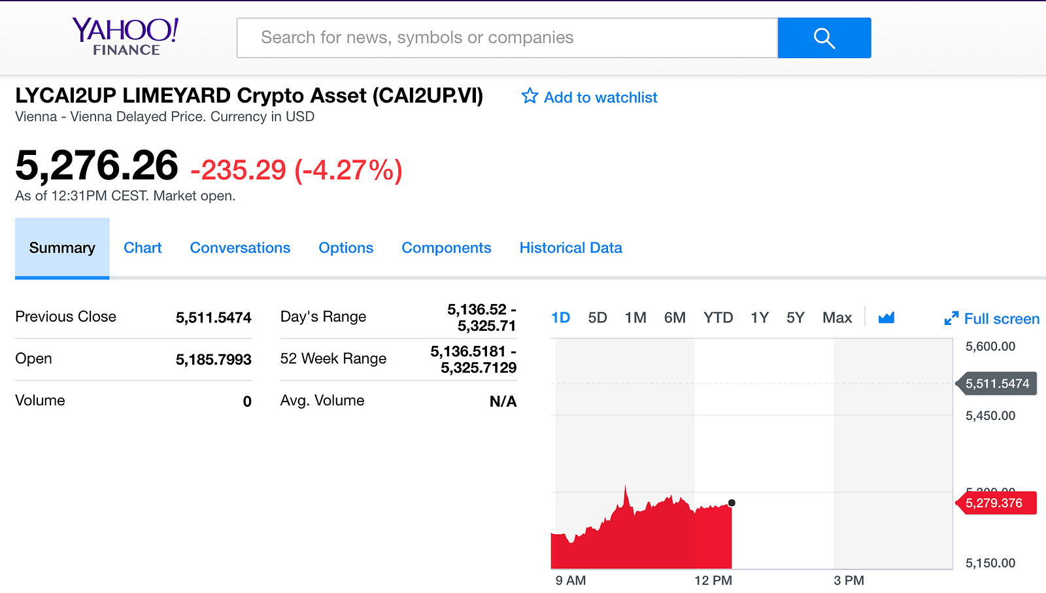The image size is (1046, 593).
Task: Switch to the Chart tab
Action: 143,248
